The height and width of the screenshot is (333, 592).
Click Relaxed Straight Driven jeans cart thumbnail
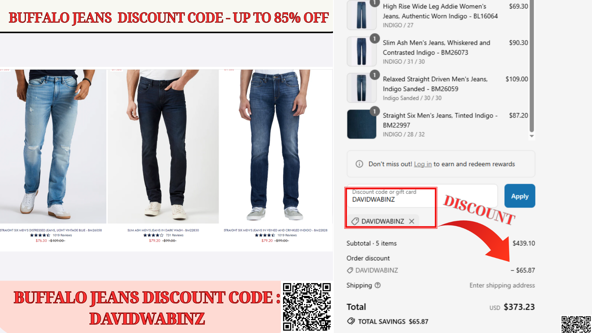coord(362,88)
